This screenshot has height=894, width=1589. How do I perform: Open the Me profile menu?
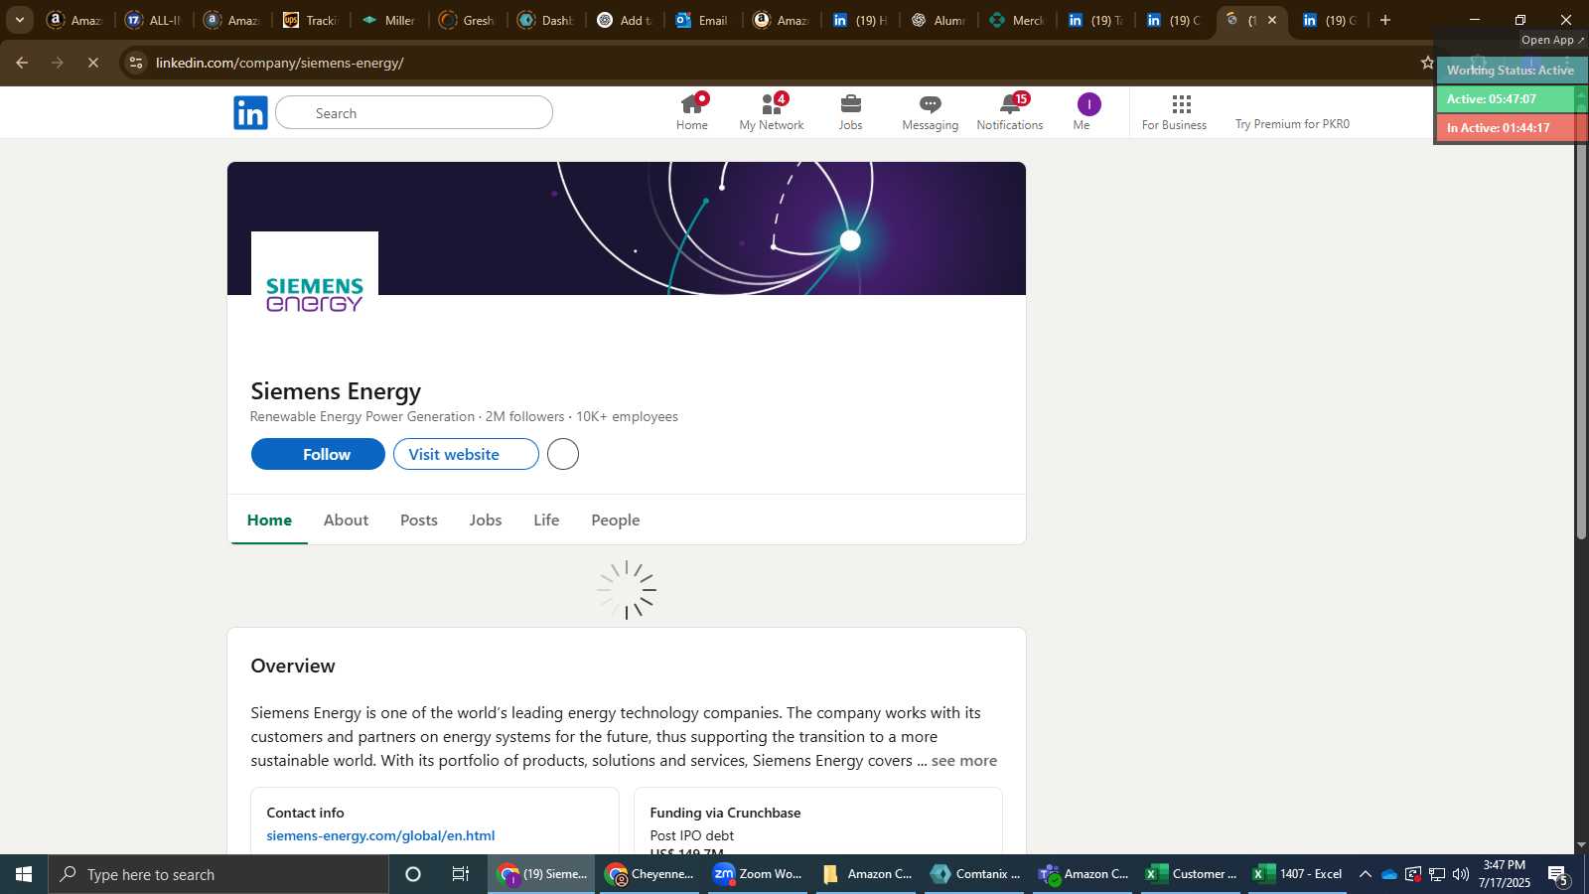tap(1088, 112)
